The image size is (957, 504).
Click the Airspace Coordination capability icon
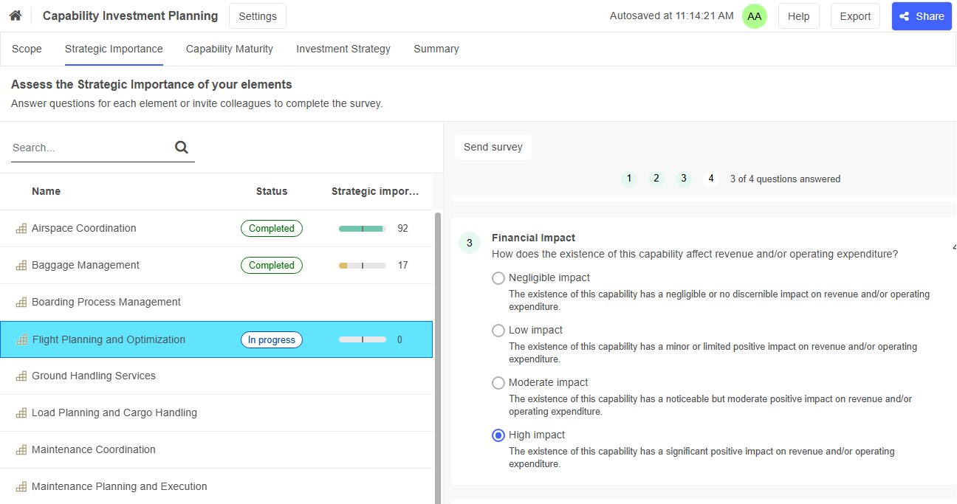(x=21, y=229)
